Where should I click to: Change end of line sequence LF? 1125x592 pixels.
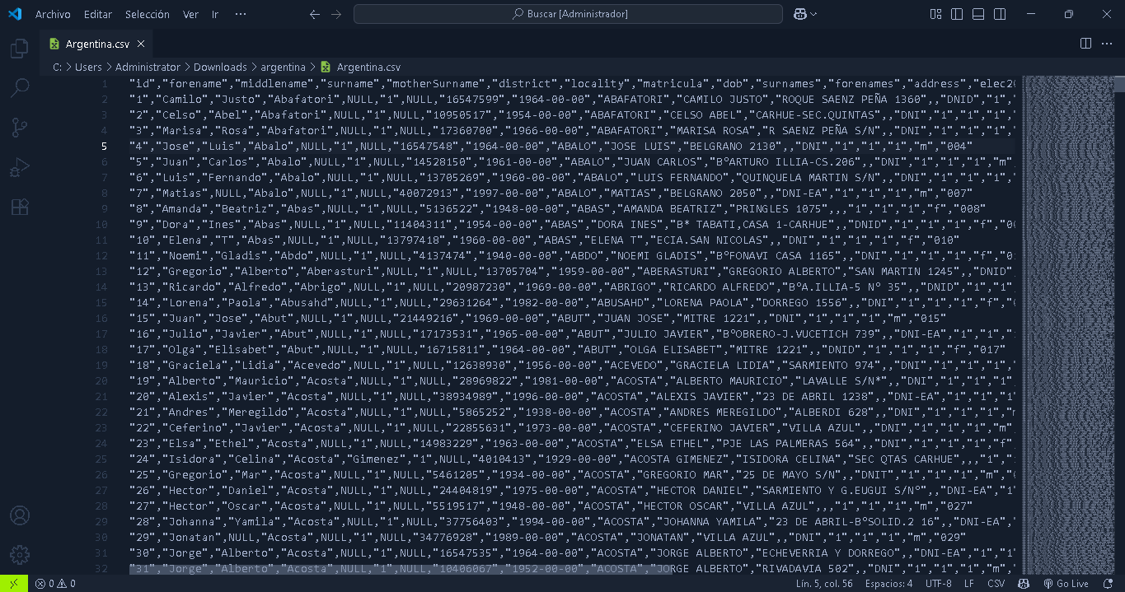click(969, 584)
